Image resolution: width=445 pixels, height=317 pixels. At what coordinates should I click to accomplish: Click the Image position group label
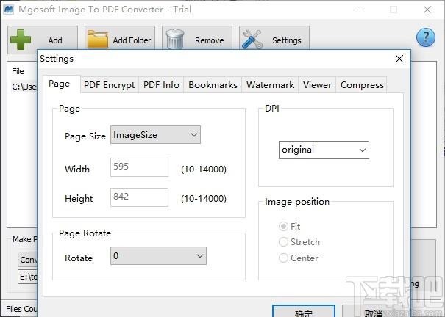[297, 202]
